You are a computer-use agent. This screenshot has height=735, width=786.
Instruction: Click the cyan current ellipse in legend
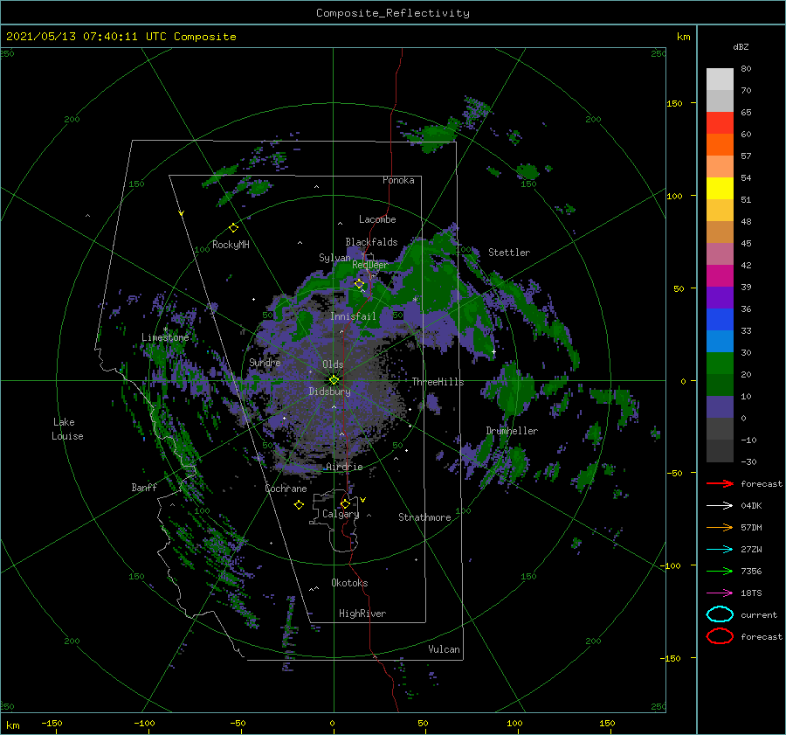coord(720,614)
